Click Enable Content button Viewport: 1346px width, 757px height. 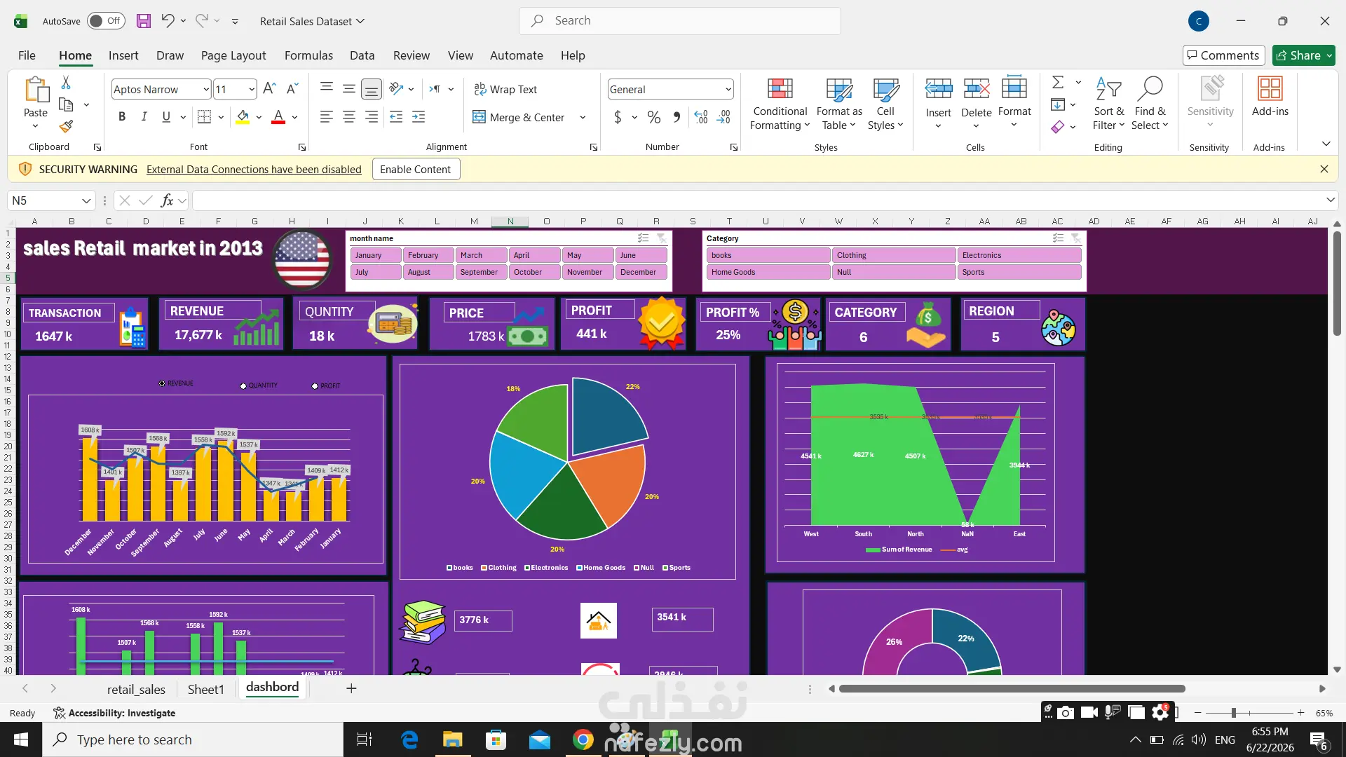point(416,169)
